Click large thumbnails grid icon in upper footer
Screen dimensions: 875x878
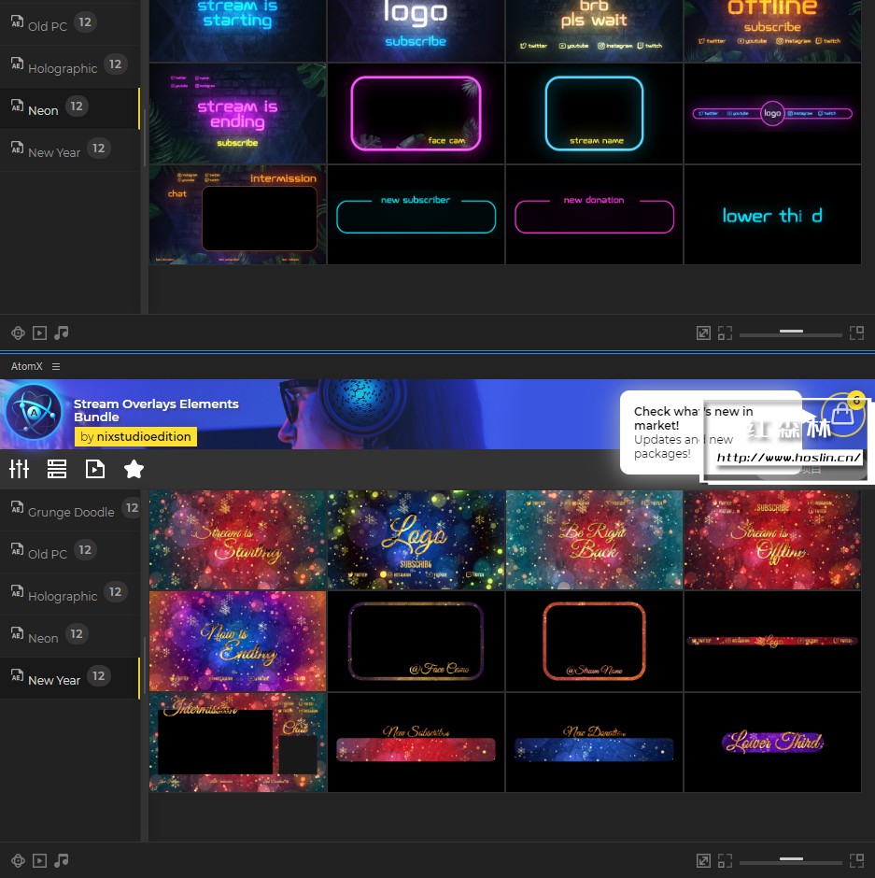856,333
